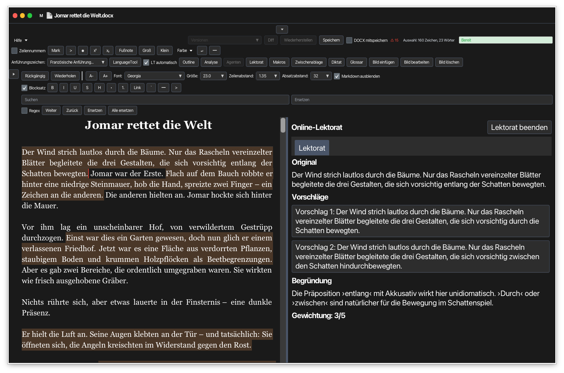Image resolution: width=564 pixels, height=373 pixels.
Task: Click the dash button after the backtick button
Action: click(x=163, y=88)
